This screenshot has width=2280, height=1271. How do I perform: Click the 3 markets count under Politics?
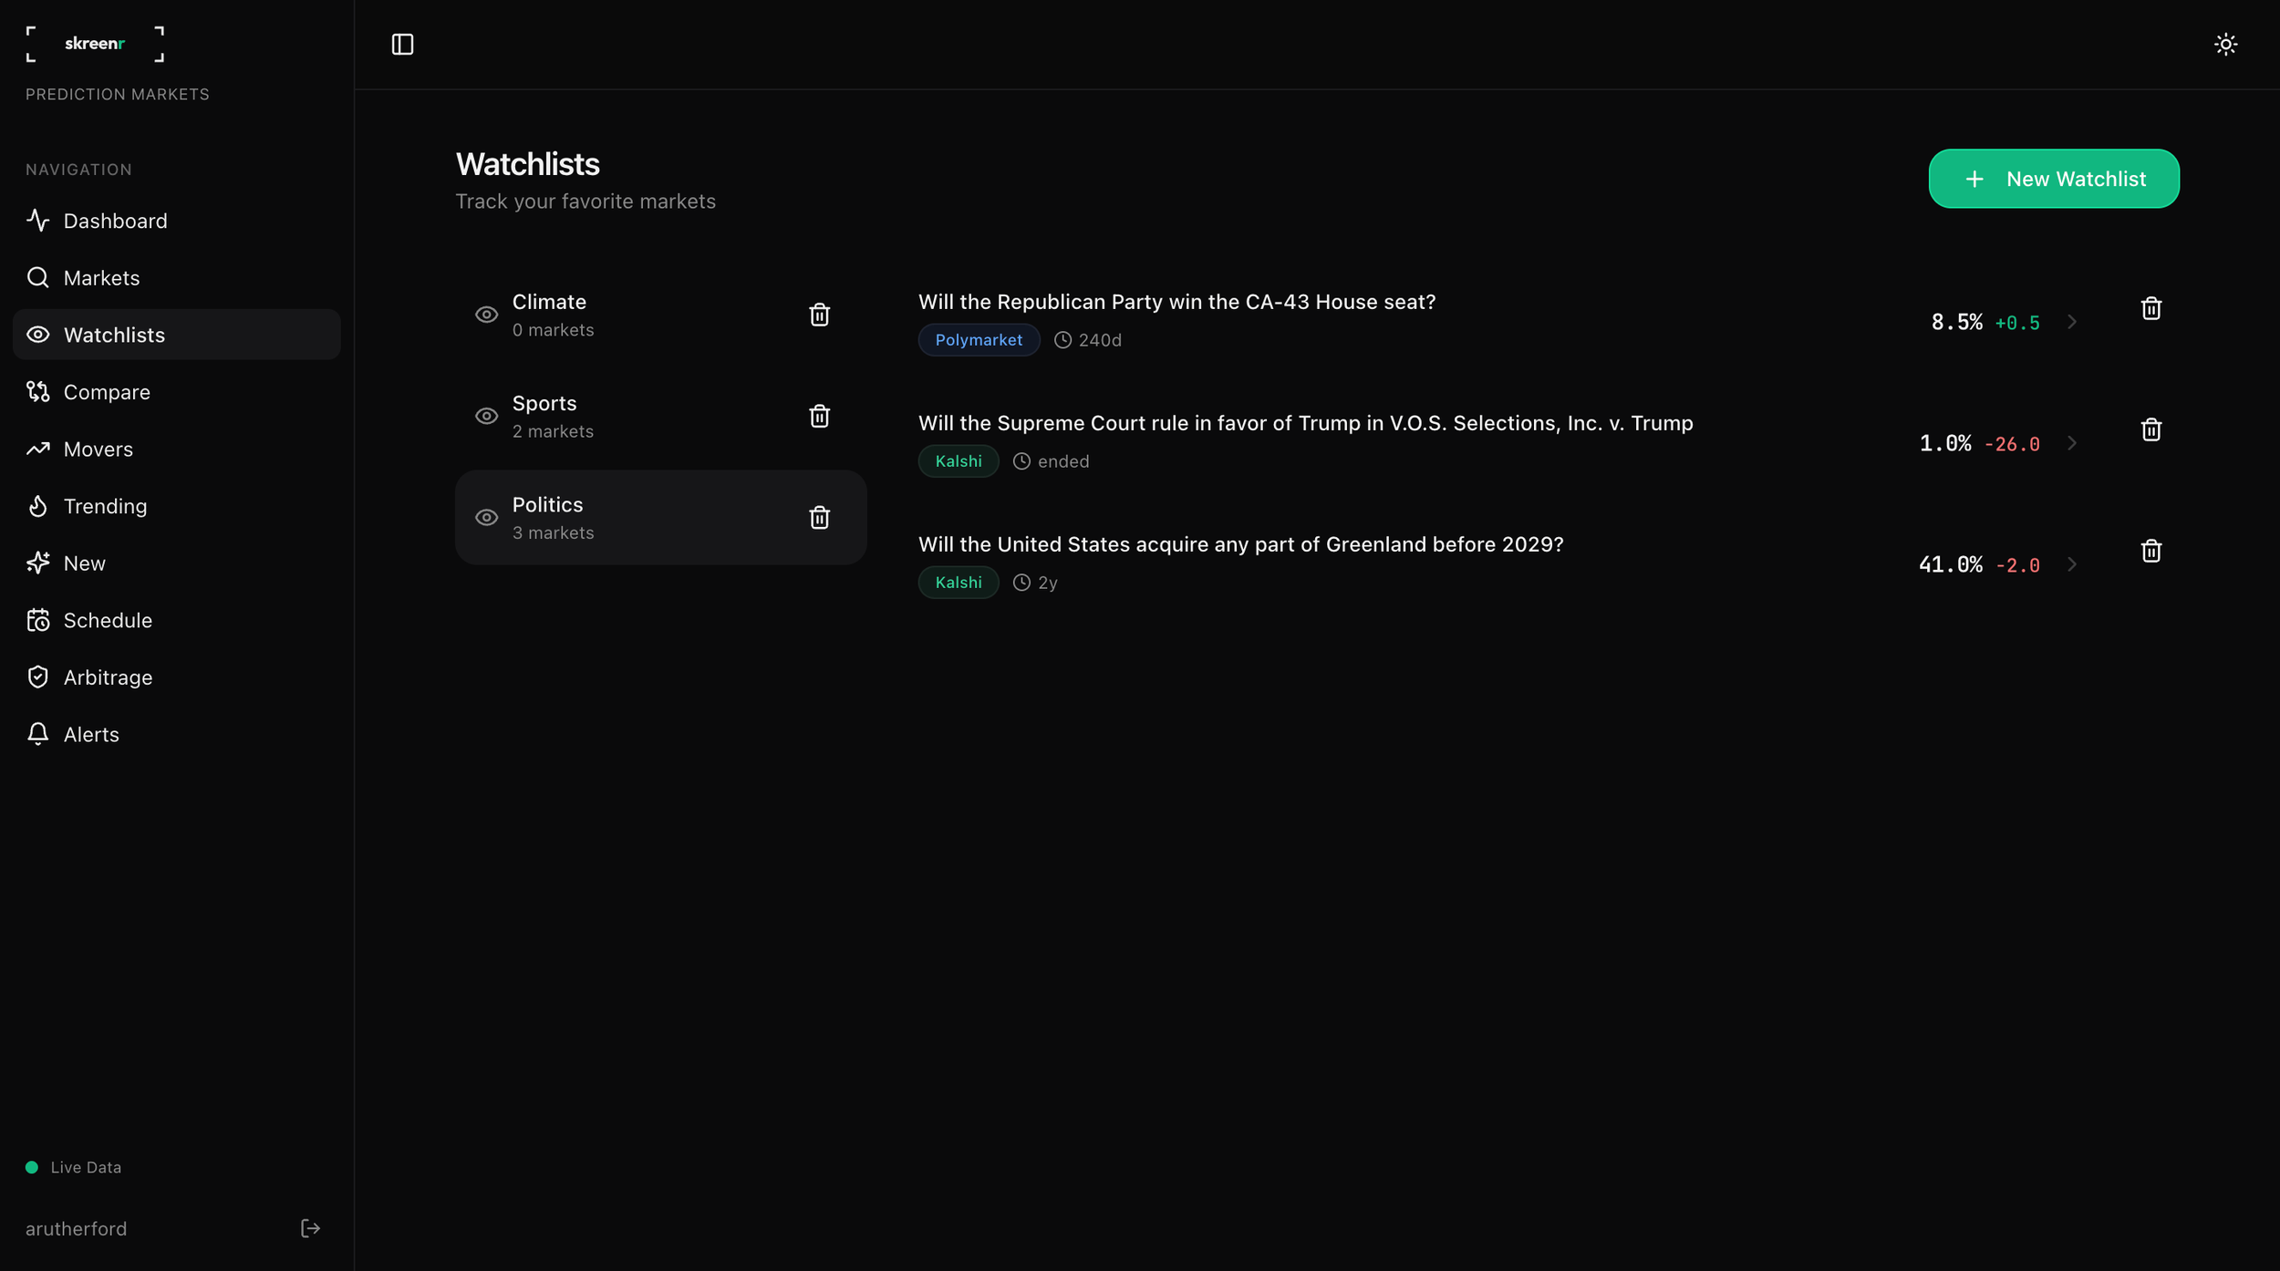(553, 532)
